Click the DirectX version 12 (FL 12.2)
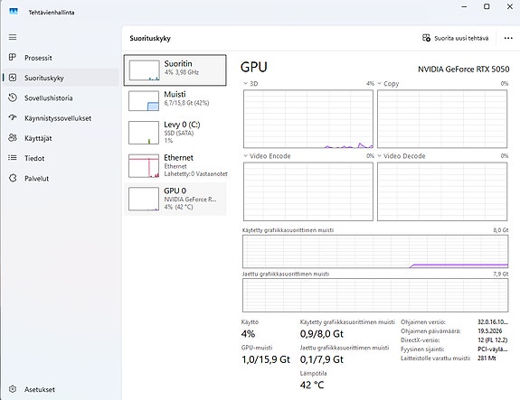This screenshot has height=400, width=520. (x=493, y=340)
